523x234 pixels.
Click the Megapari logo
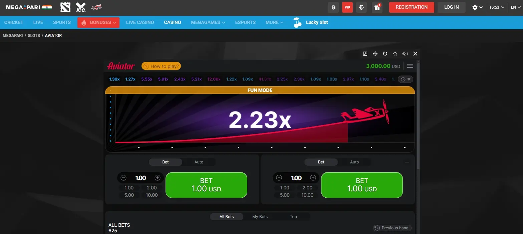point(29,7)
